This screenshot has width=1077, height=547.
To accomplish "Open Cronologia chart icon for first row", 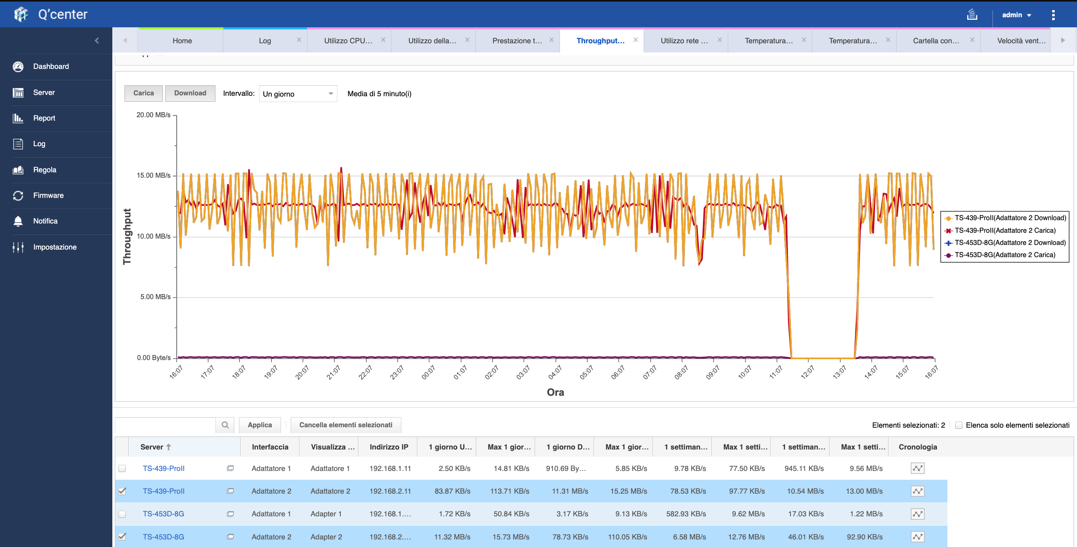I will point(917,468).
